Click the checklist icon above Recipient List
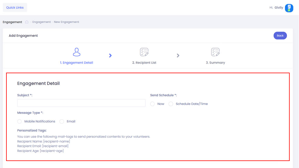 144,52
